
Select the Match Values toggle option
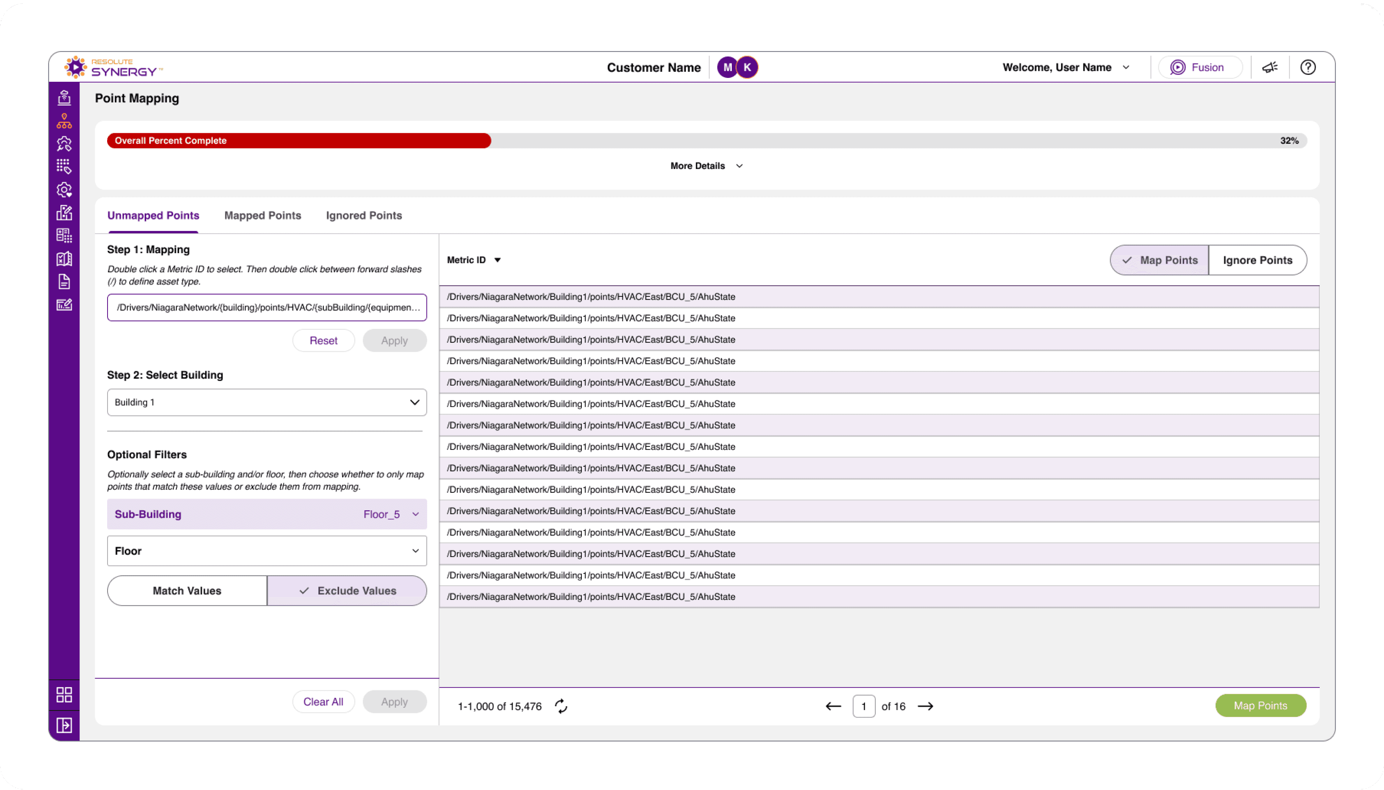tap(187, 590)
